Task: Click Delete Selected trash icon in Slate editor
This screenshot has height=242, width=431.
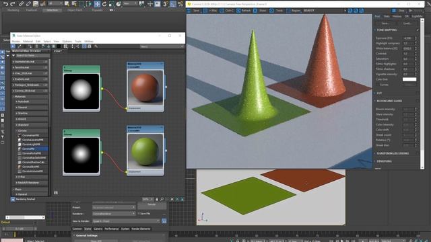Action: coord(36,46)
